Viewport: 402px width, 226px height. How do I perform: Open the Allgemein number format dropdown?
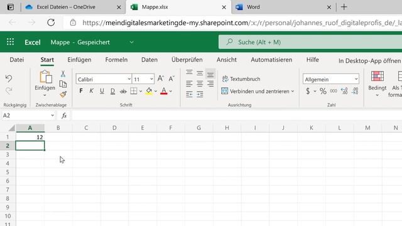pos(356,79)
